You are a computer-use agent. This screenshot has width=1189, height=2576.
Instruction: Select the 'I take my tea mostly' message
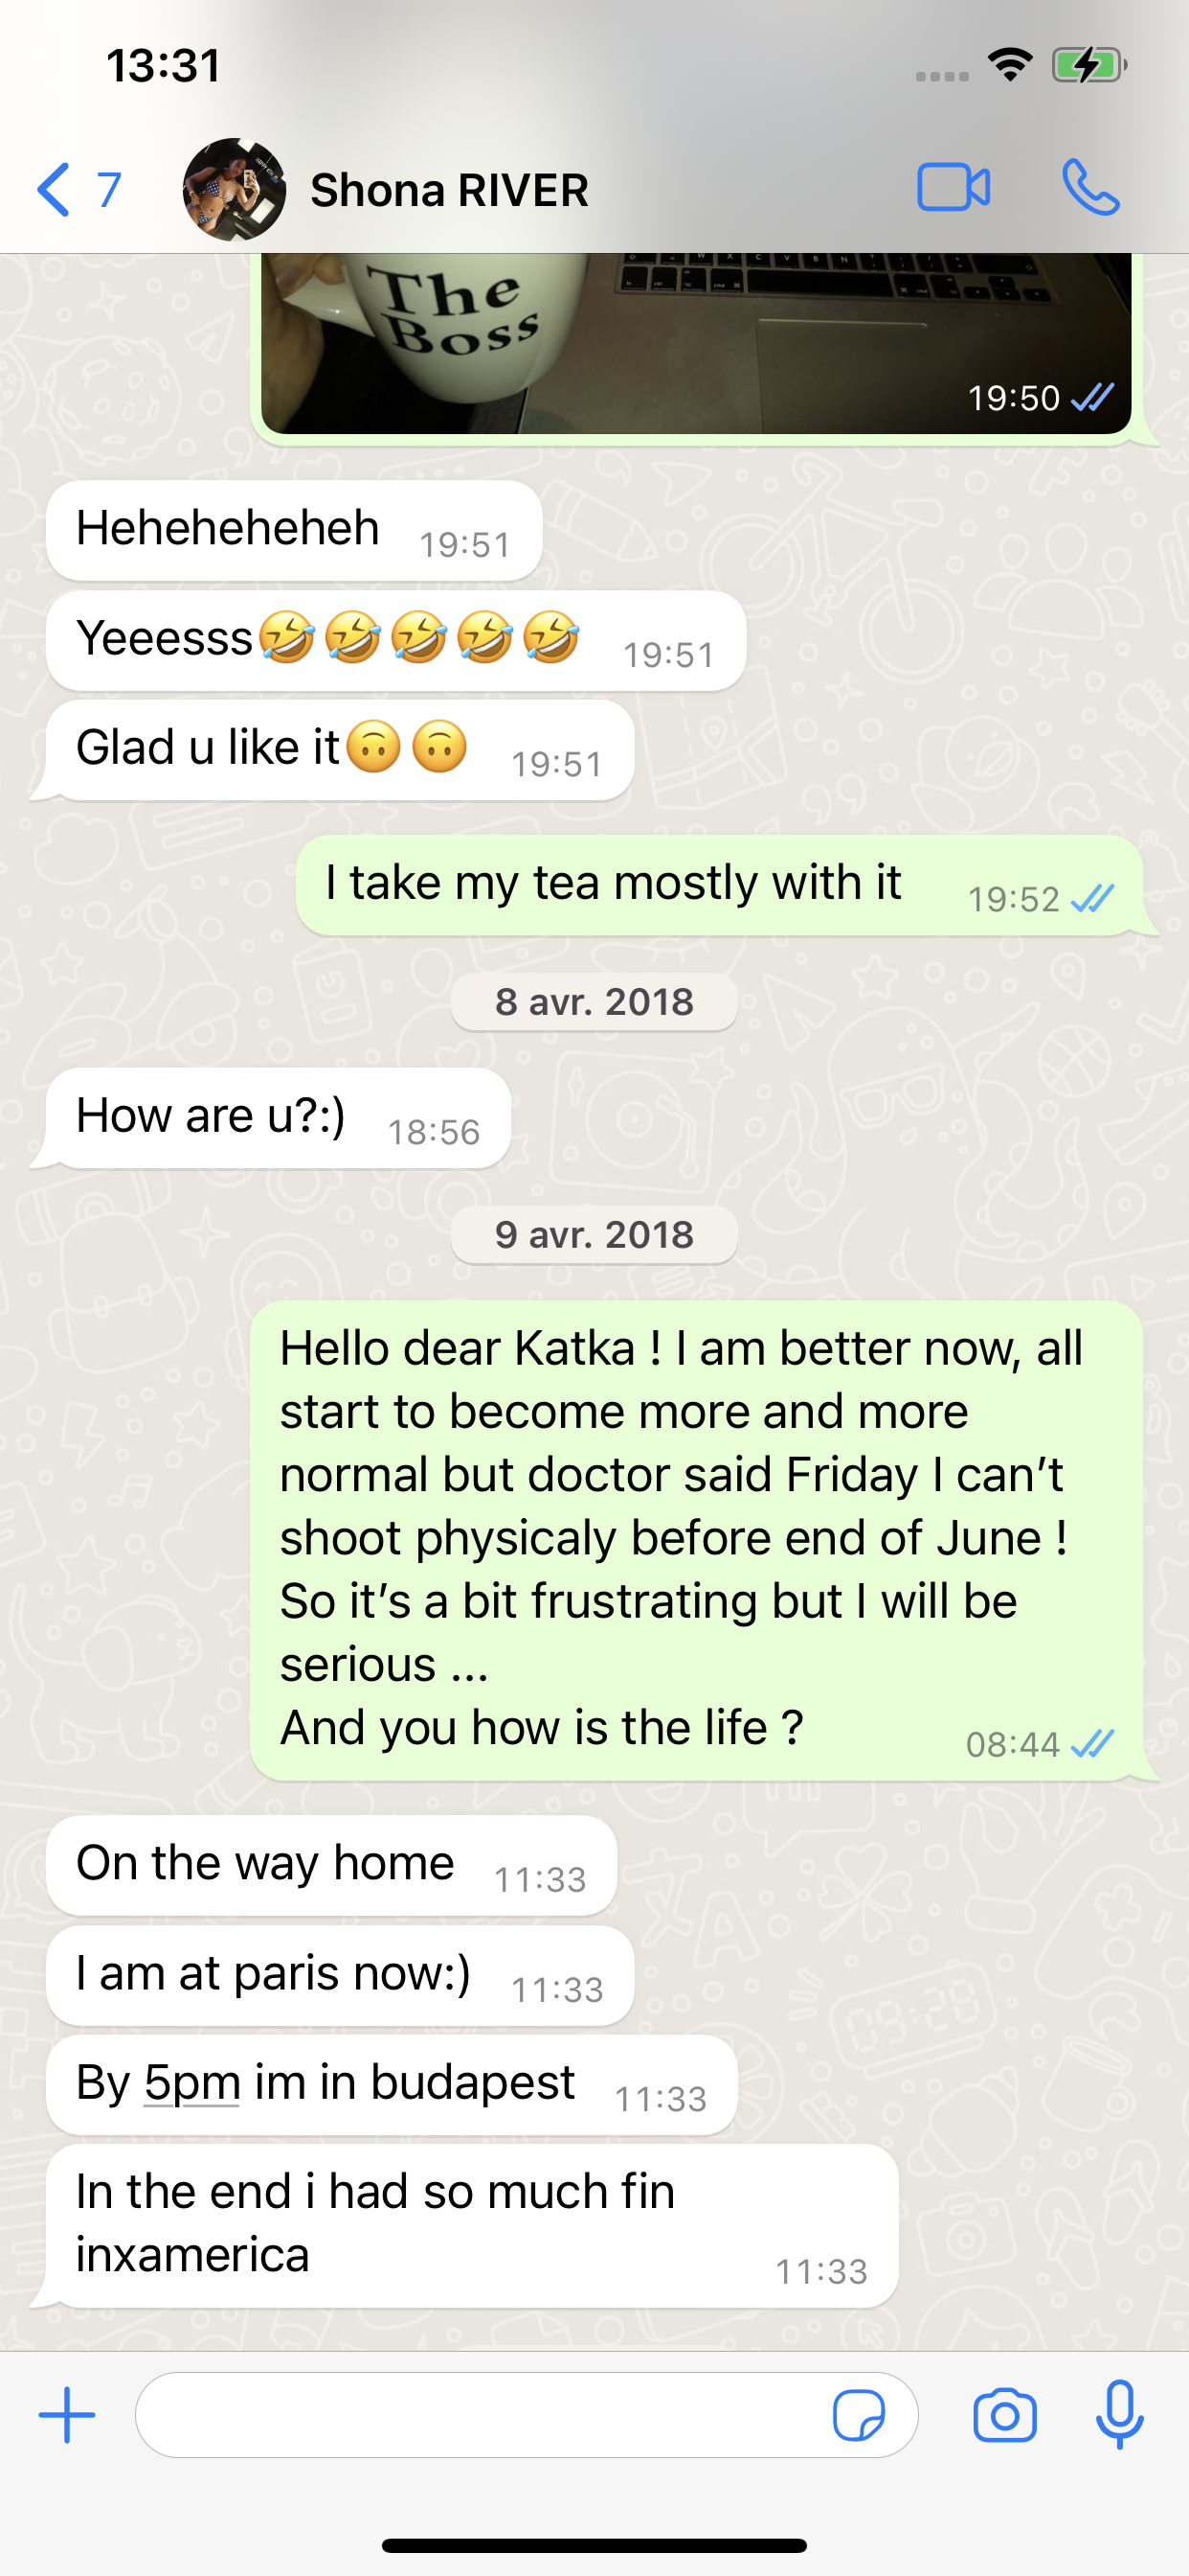(x=718, y=885)
